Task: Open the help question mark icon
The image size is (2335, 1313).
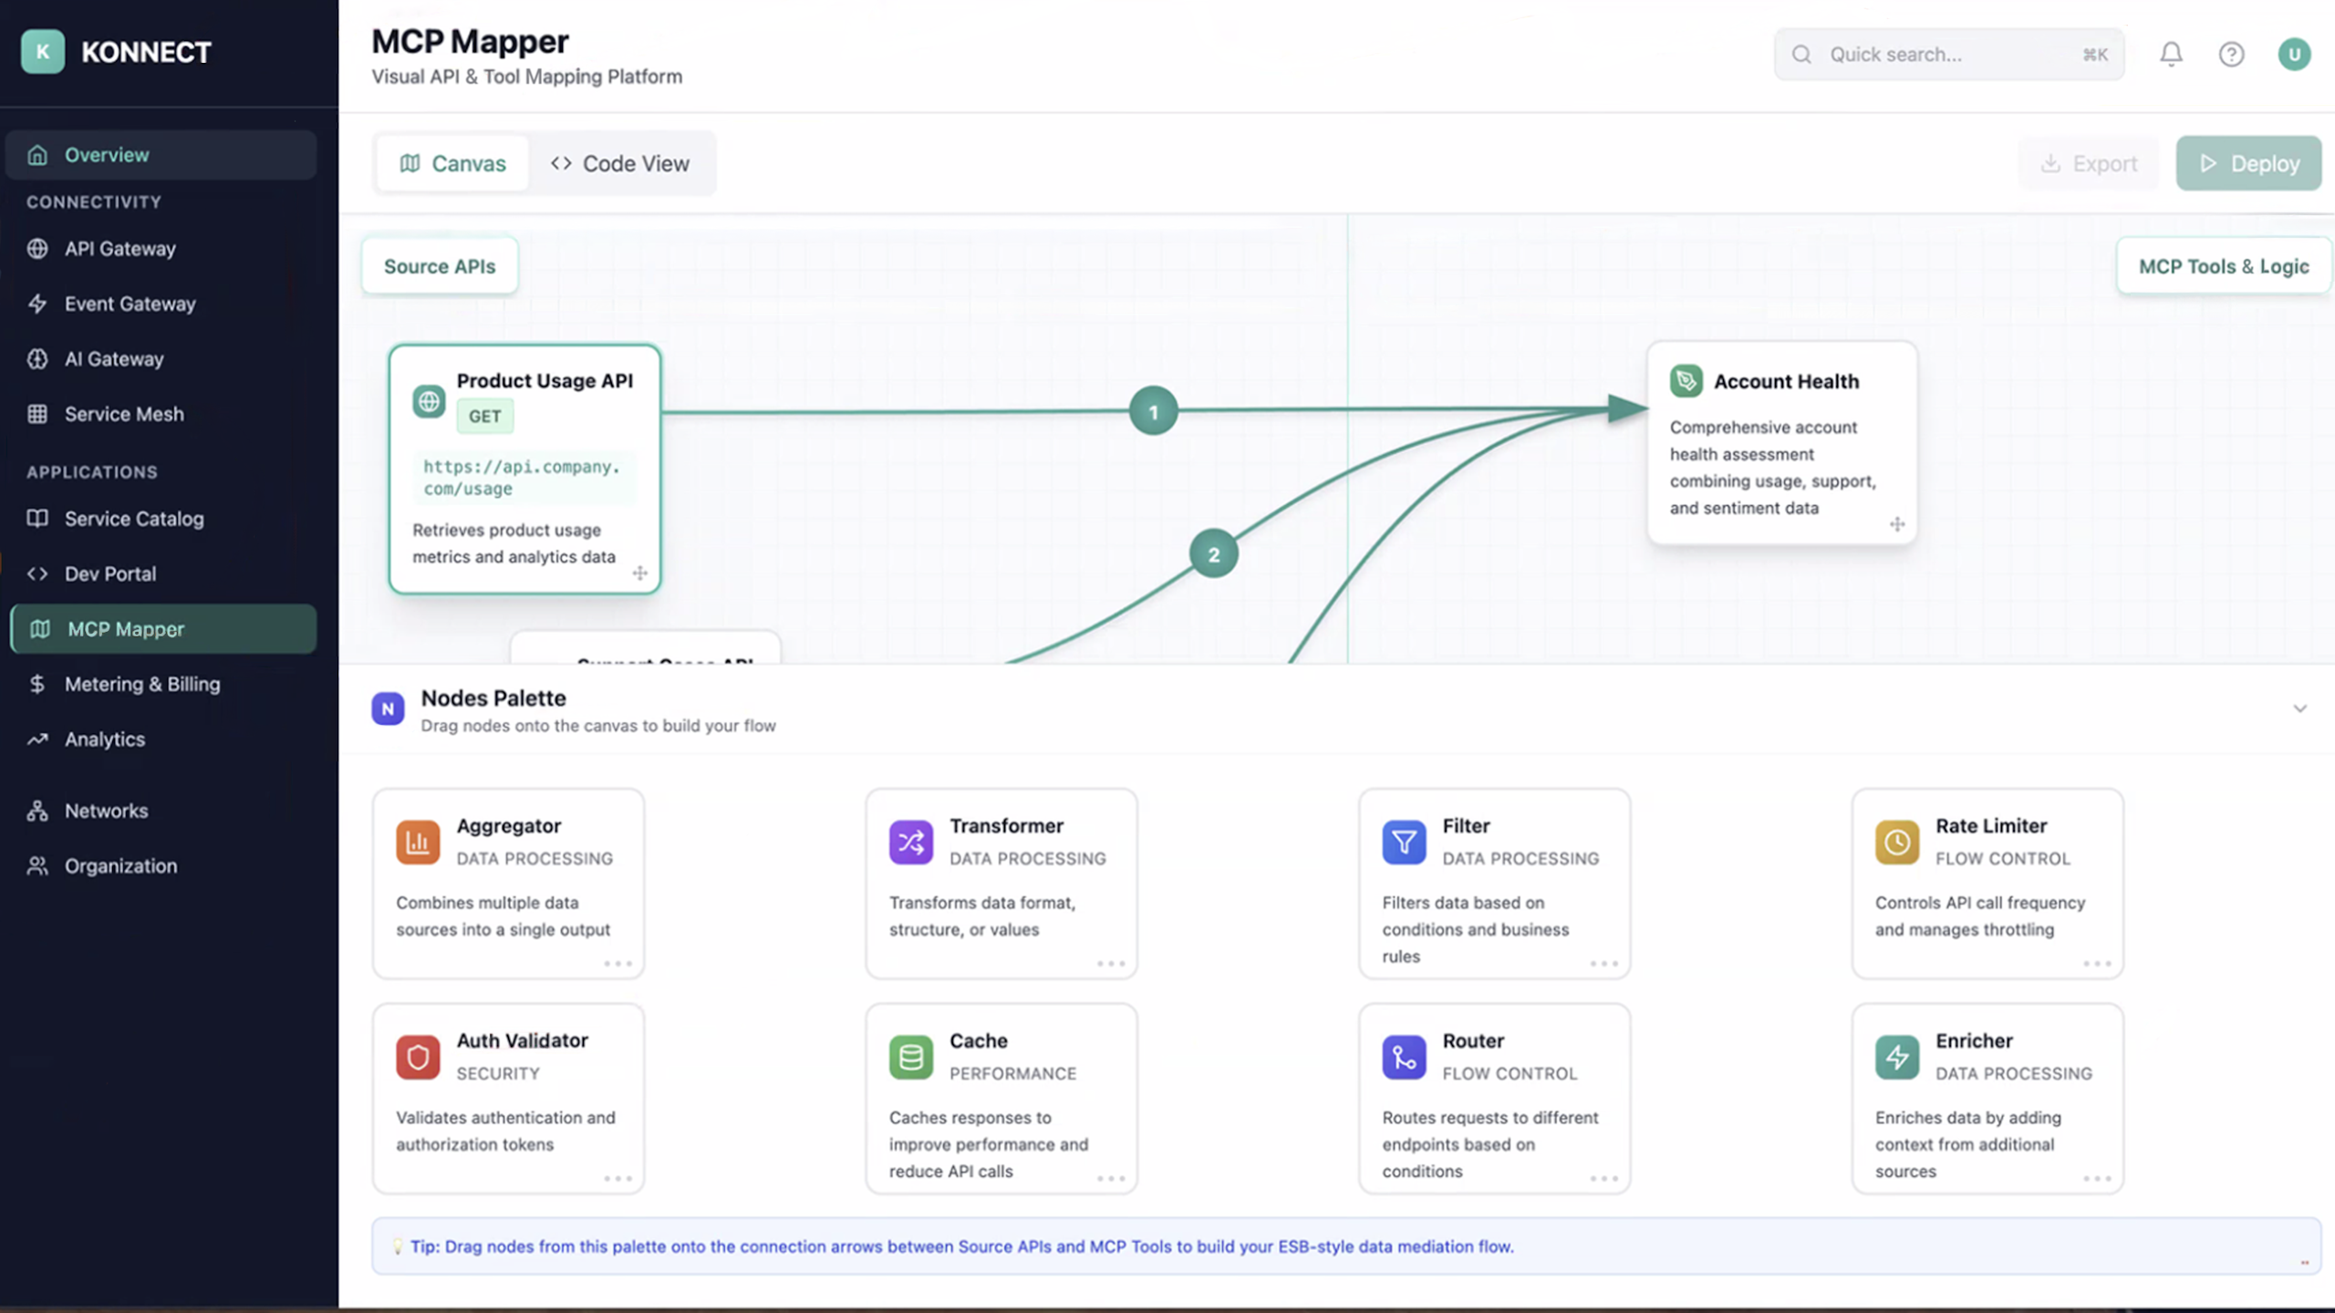Action: [x=2231, y=55]
